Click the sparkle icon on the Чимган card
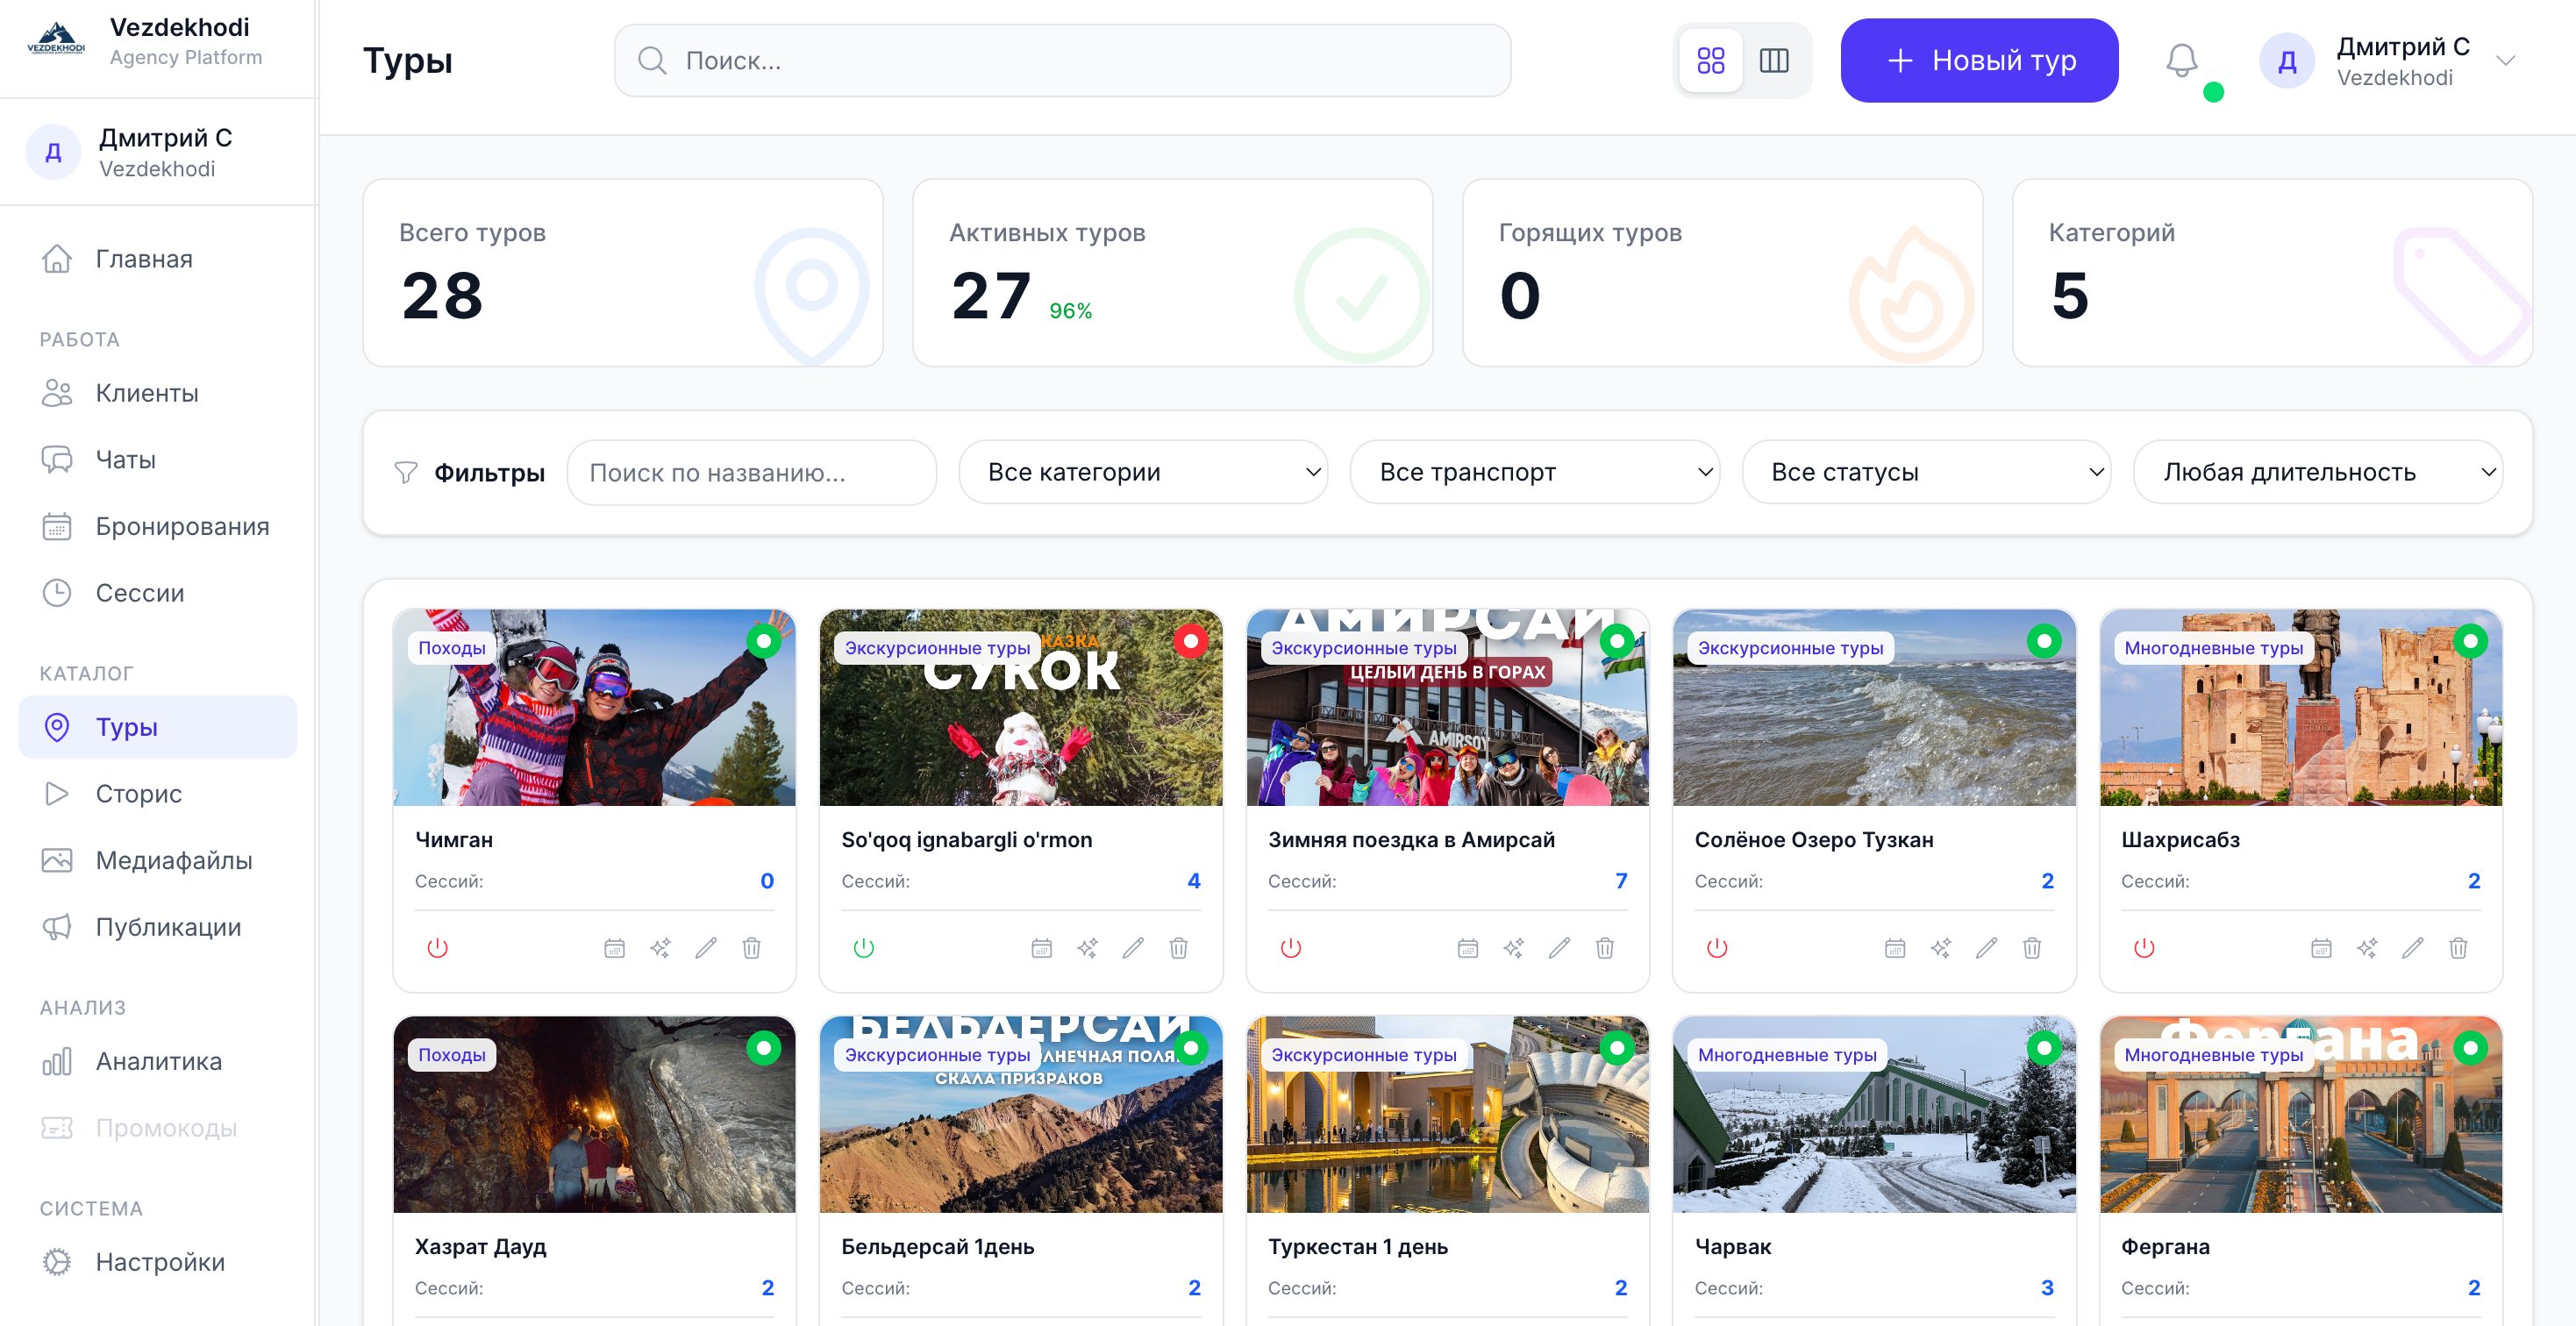The image size is (2576, 1326). [x=660, y=948]
